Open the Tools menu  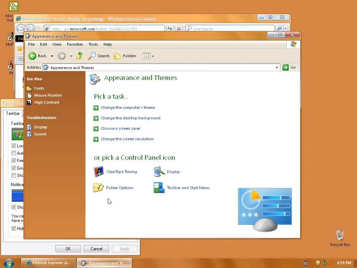(93, 44)
